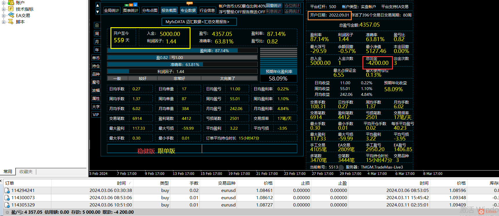499x216 pixels.
Task: Select the 波幅 side button
Action: (x=96, y=90)
